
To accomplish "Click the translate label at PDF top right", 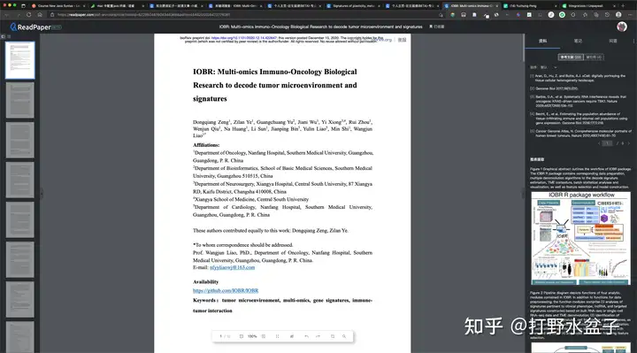I will (402, 40).
